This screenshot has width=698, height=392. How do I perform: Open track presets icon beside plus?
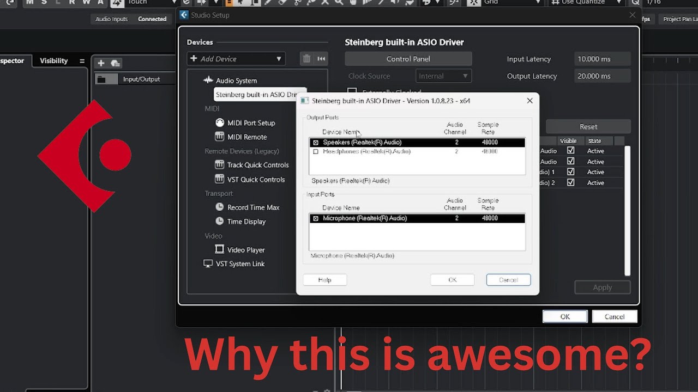(x=115, y=63)
